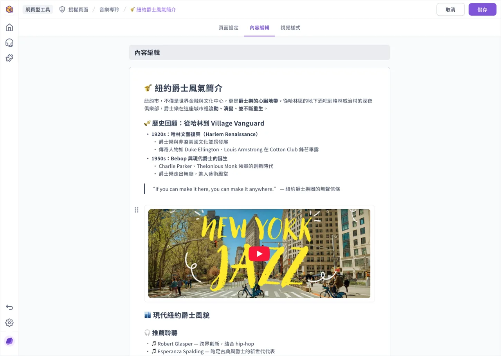
Task: Open the 授權頁面 breadcrumb link
Action: click(x=78, y=9)
